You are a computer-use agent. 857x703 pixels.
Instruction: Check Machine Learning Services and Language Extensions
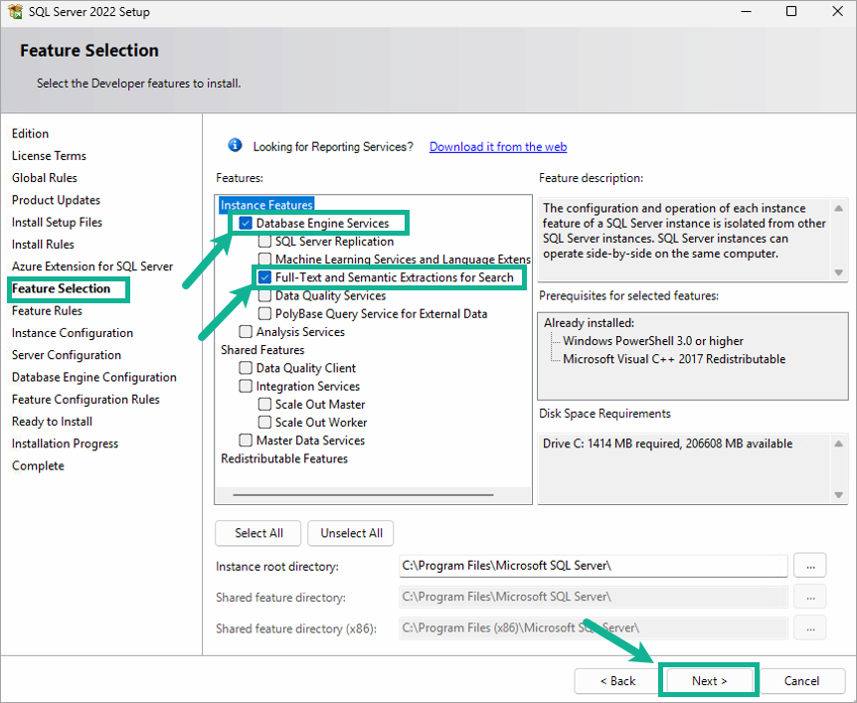(x=264, y=260)
